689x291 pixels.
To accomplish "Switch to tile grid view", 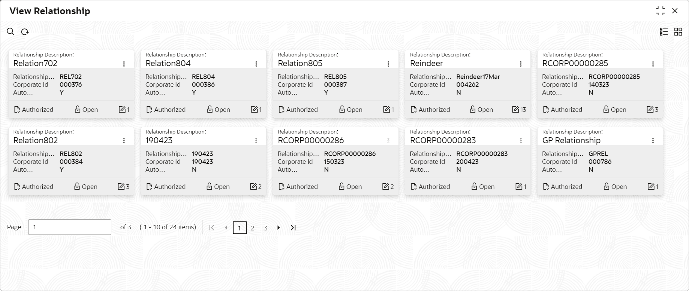I will (x=678, y=32).
